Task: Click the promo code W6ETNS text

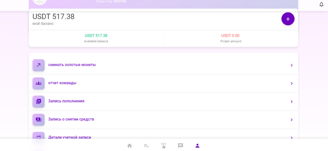Action: point(120,1)
